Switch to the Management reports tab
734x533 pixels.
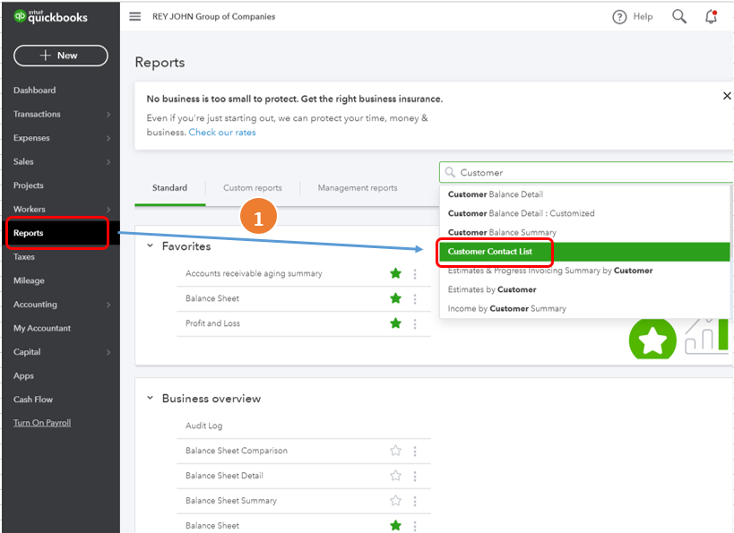tap(357, 188)
